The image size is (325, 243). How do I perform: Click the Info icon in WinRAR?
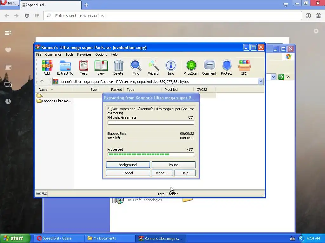pos(171,68)
